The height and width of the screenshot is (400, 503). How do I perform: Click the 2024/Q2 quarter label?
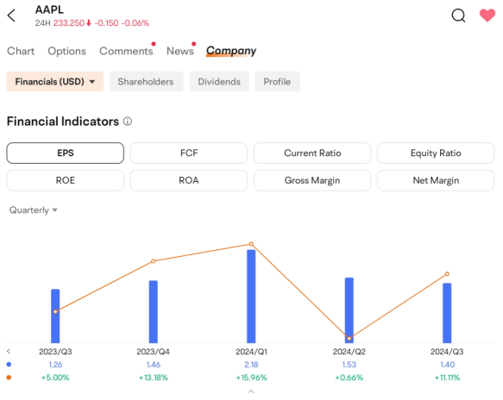point(349,352)
